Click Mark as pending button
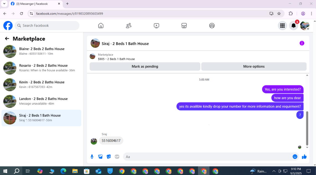The height and width of the screenshot is (175, 316). [x=145, y=66]
